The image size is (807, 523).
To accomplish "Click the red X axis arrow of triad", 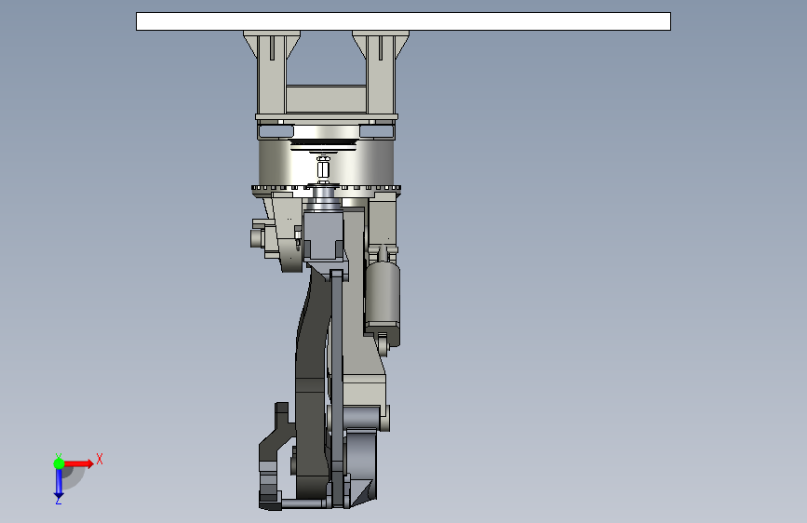I will (x=78, y=463).
